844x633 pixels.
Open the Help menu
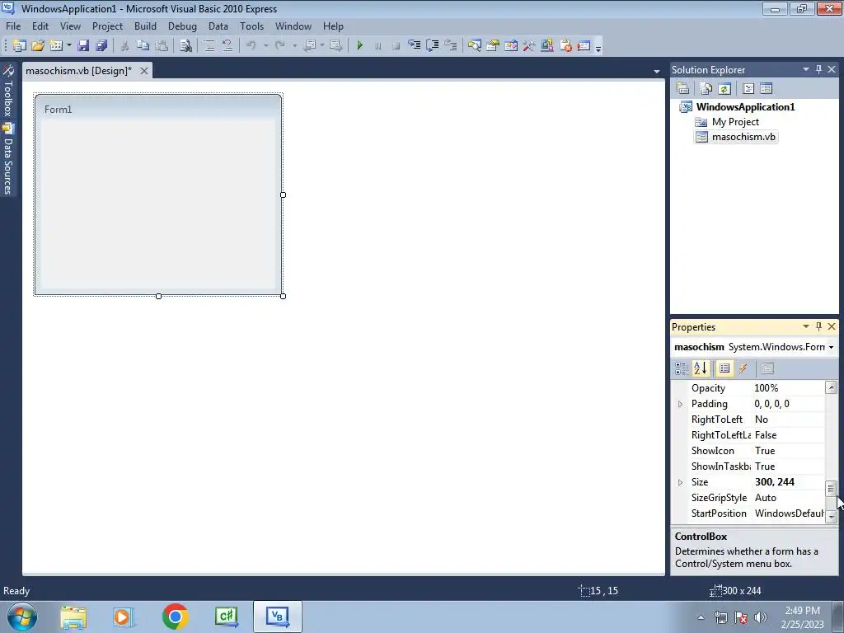(x=333, y=26)
